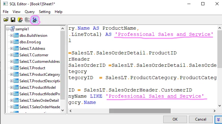
Task: Confirm with the OK button
Action: point(175,119)
